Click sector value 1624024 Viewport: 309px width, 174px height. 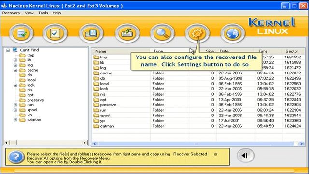[x=293, y=126]
